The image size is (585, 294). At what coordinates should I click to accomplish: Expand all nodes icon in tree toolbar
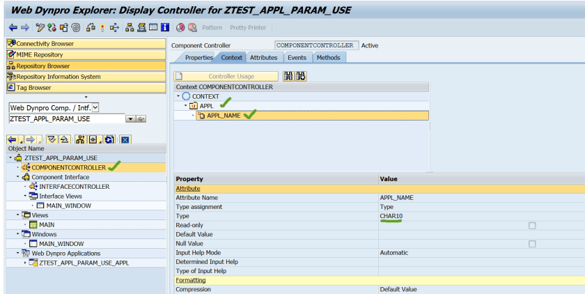coord(52,139)
